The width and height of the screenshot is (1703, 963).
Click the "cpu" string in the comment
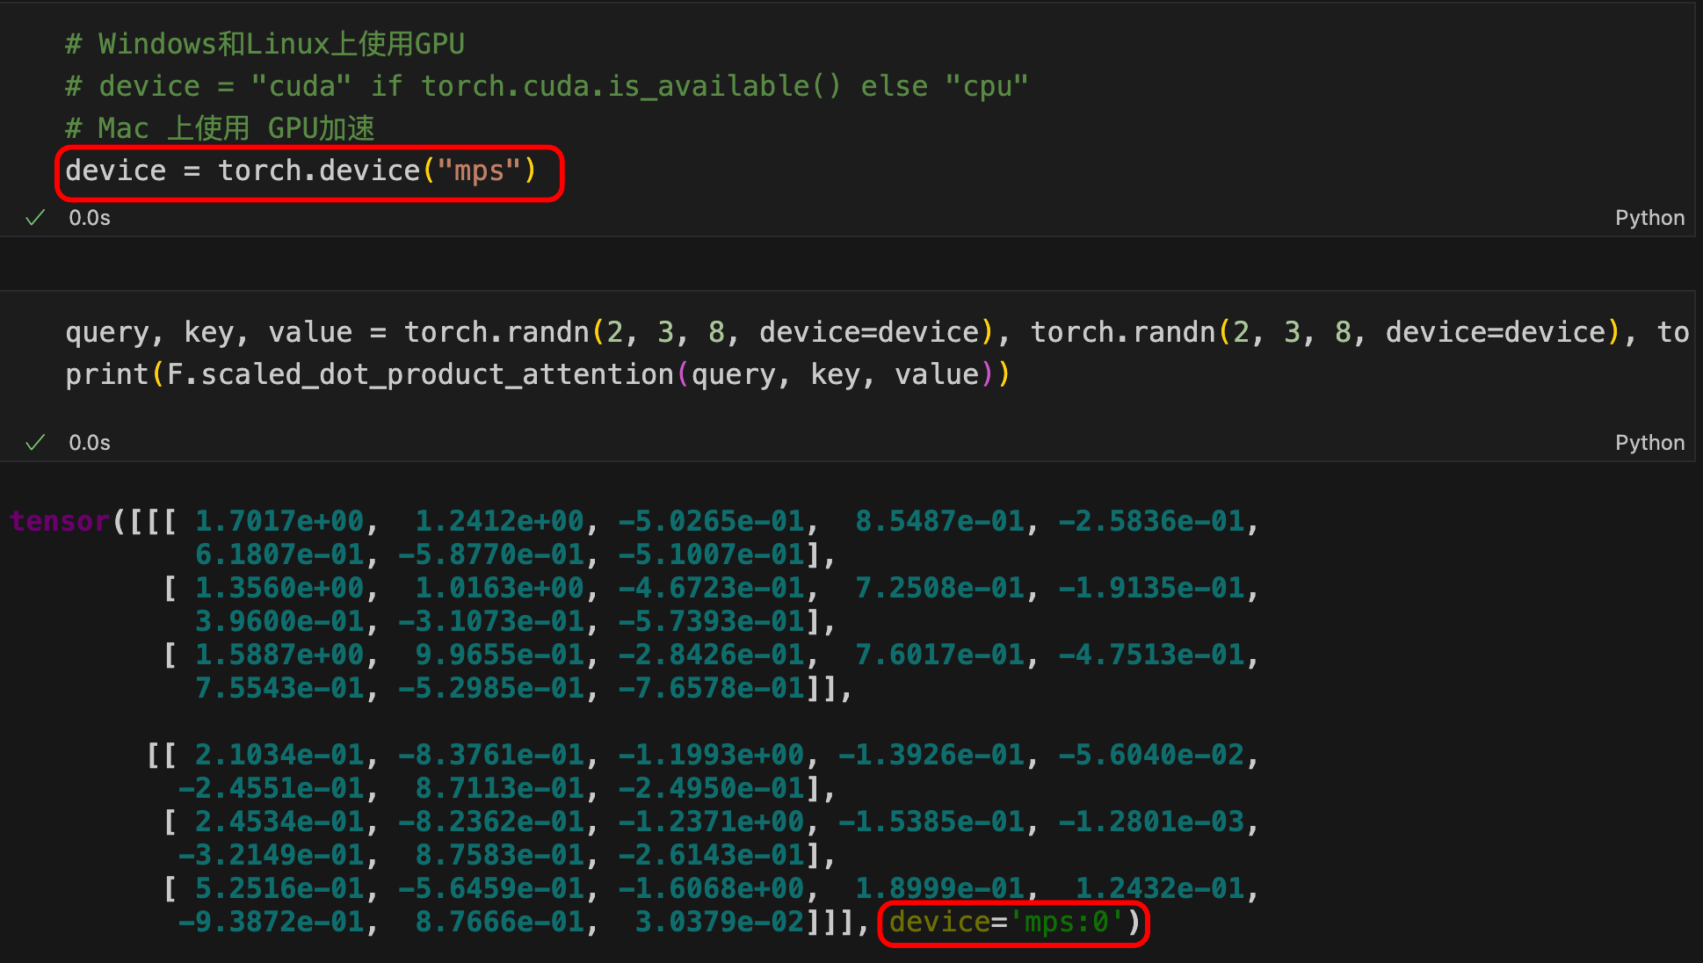pyautogui.click(x=986, y=86)
